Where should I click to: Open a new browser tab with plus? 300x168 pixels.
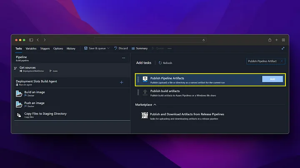tap(277, 40)
